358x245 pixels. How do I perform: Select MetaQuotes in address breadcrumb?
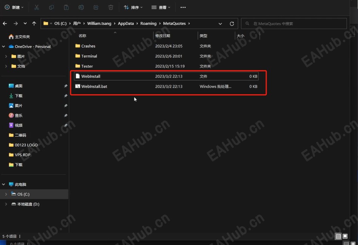tap(174, 23)
